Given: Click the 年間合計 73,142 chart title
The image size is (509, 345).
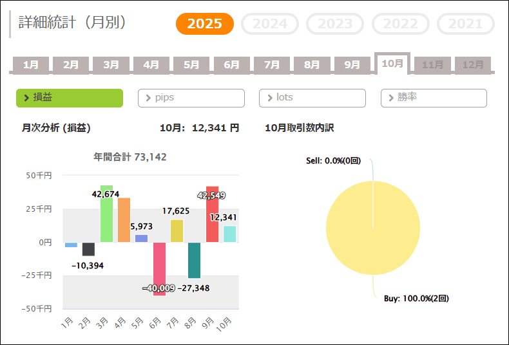Looking at the screenshot, I should click(130, 157).
